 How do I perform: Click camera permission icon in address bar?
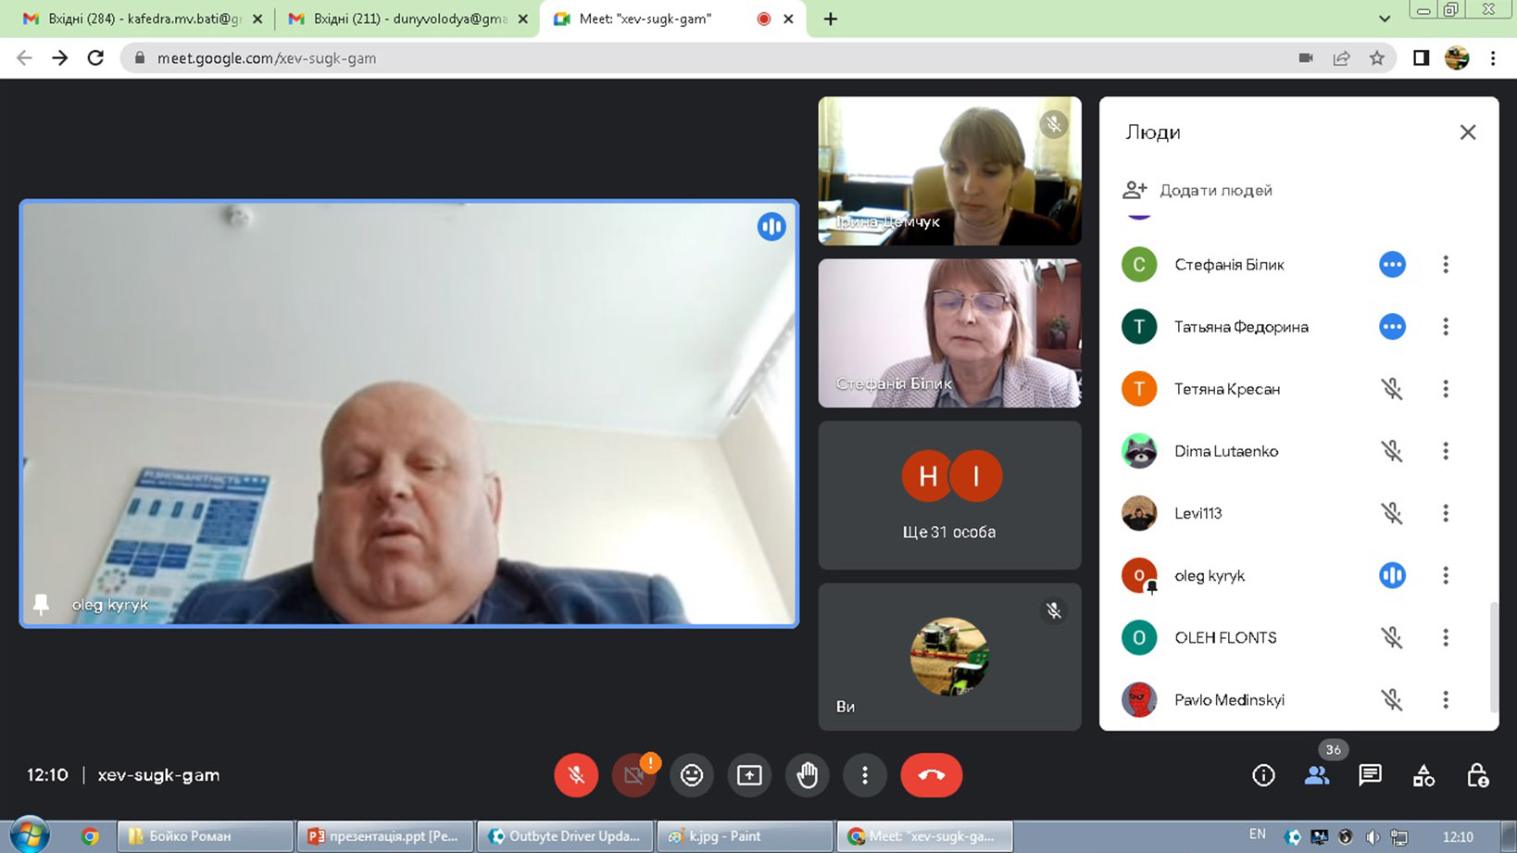1306,58
